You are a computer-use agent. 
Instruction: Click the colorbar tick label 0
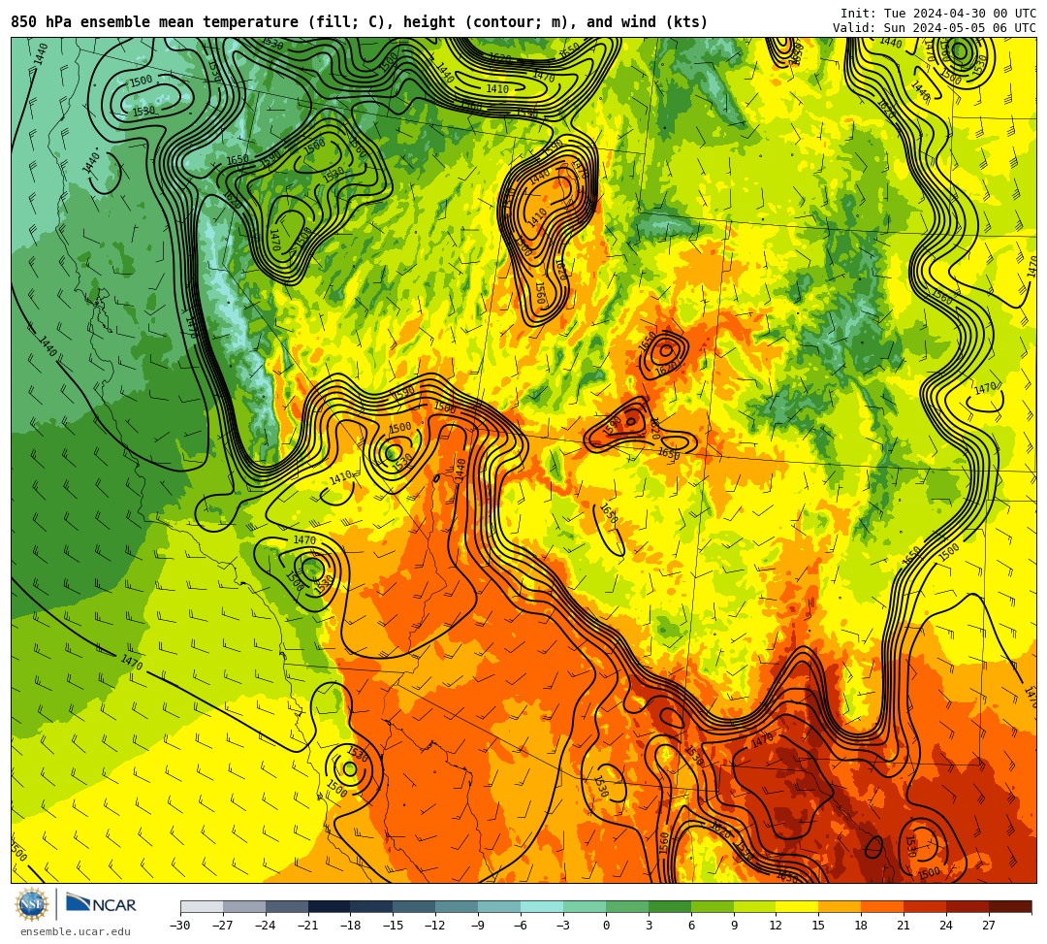[606, 926]
